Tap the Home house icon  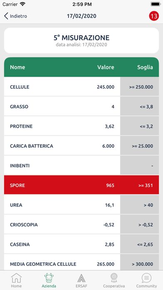coord(16,278)
